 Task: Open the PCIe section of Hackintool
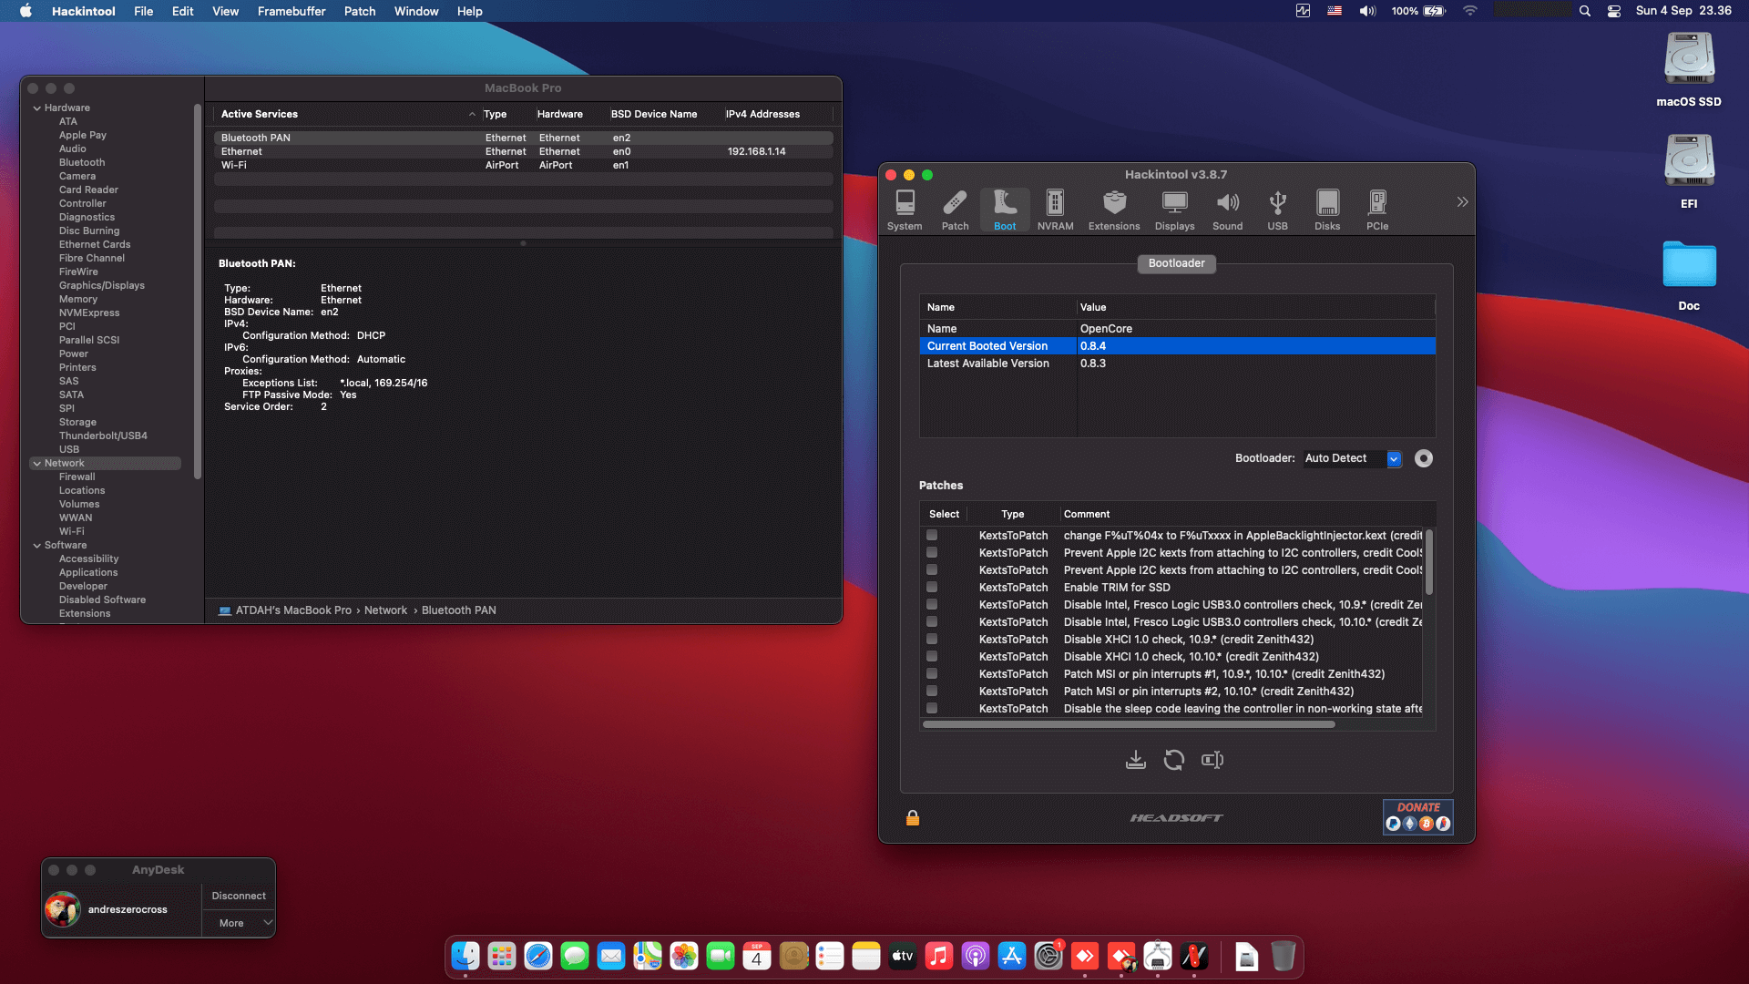point(1377,210)
